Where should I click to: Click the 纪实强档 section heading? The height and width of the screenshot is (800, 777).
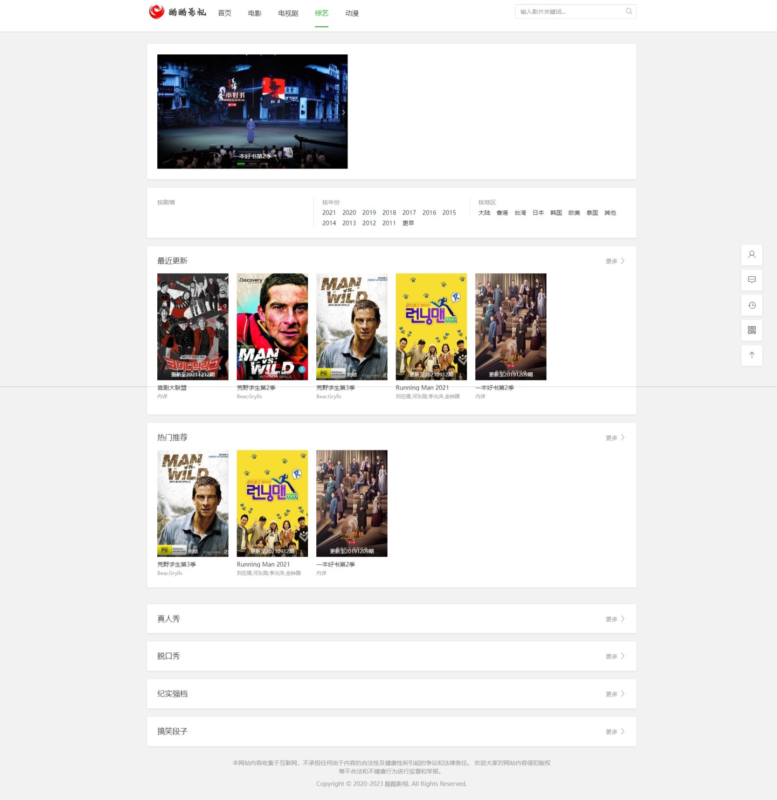(x=172, y=693)
